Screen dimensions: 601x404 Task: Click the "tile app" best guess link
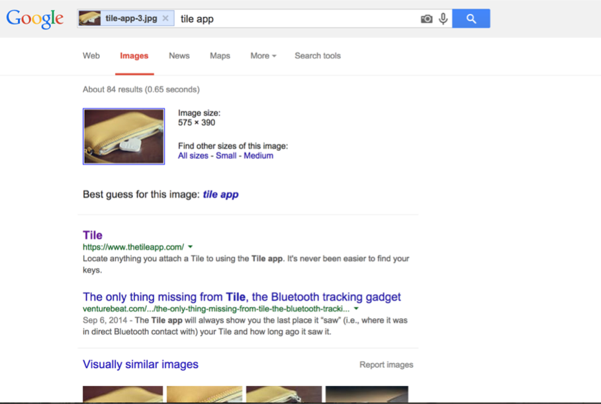point(221,195)
